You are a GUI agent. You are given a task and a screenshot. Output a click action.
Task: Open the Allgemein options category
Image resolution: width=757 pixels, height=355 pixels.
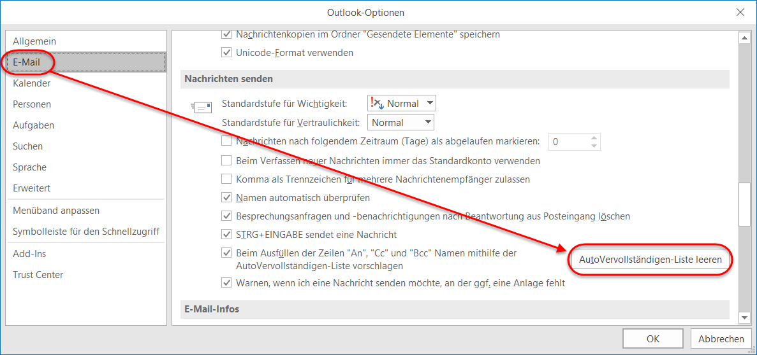[x=87, y=41]
